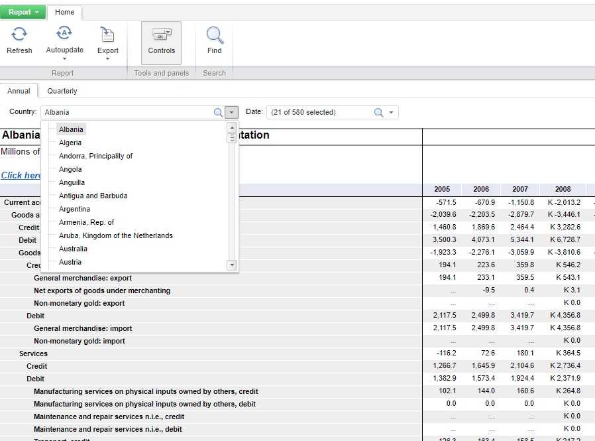Screen dimensions: 595x441
Task: Toggle the Controls panel button
Action: click(x=161, y=42)
